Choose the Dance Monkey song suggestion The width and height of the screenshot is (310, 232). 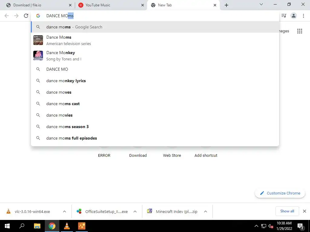coord(155,56)
